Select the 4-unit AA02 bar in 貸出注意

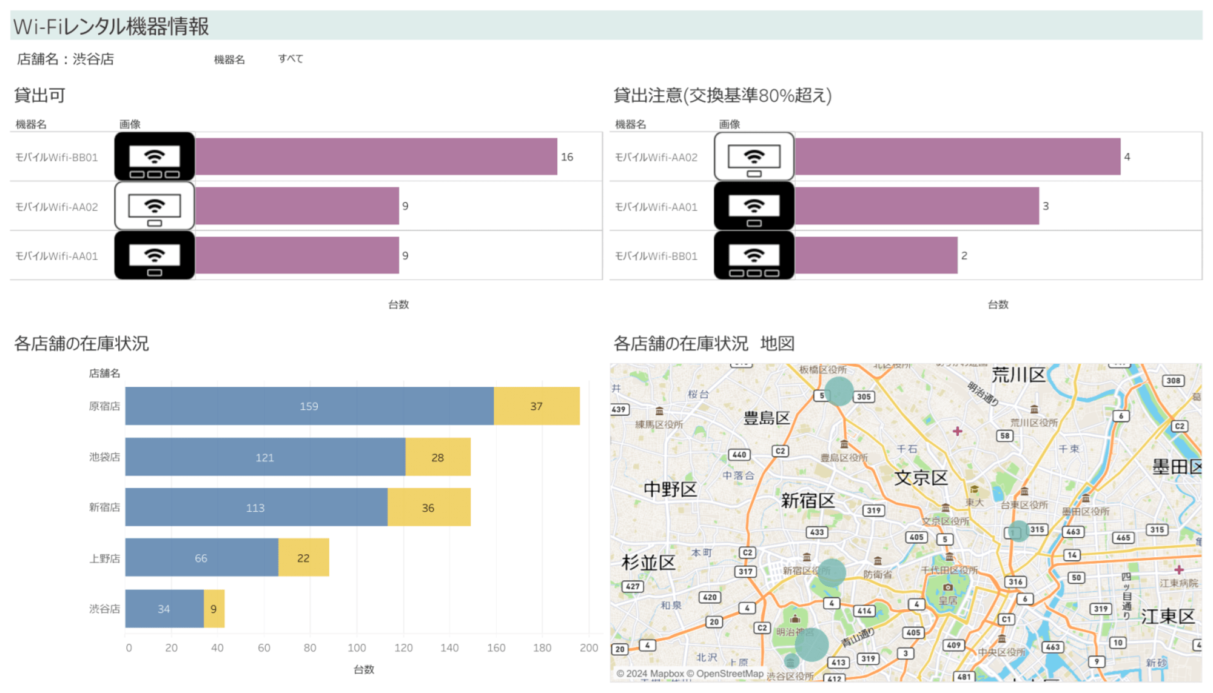tap(958, 156)
